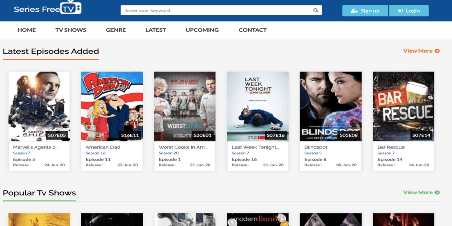Open the LATEST menu item
This screenshot has height=226, width=452.
(x=156, y=30)
